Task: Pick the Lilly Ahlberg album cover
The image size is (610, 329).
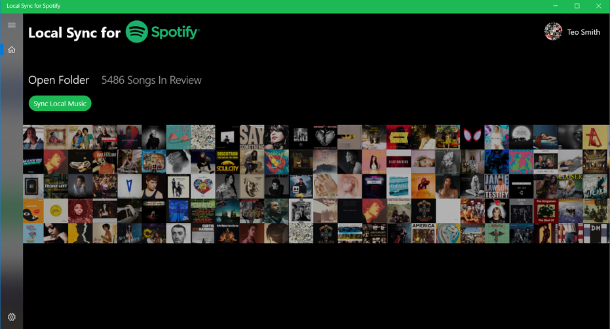Action: [399, 162]
